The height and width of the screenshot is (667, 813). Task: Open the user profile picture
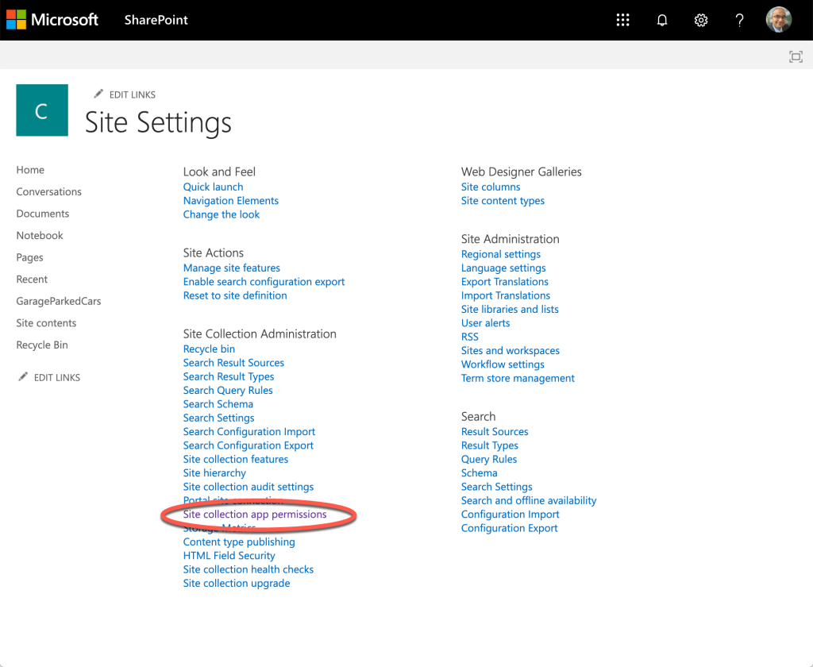[x=778, y=21]
